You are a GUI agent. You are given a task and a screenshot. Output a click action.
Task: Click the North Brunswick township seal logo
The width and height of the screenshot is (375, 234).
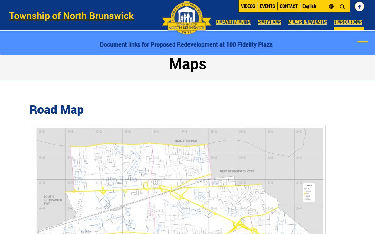click(187, 18)
